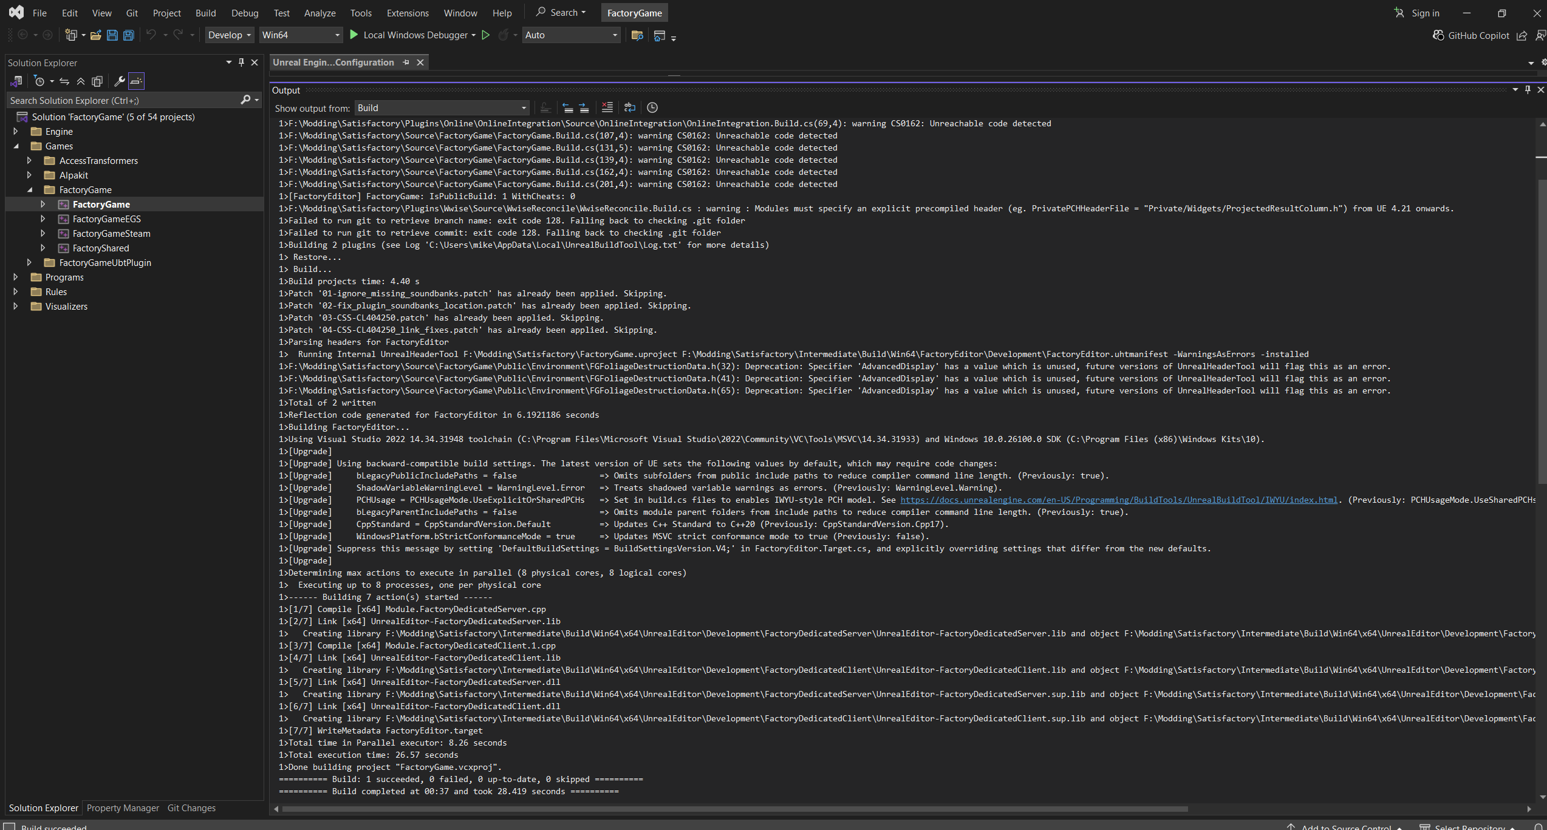Open the unrealengine.com IWYU docs link

pyautogui.click(x=1119, y=500)
